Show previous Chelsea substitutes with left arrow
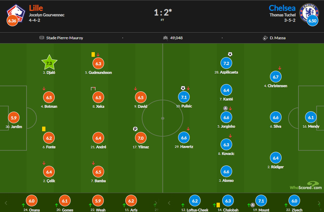This screenshot has height=212, width=324. [169, 203]
